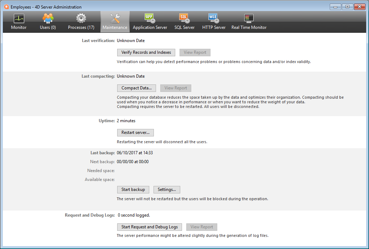The image size is (369, 249).
Task: Open the Real Time Monitor icon
Action: click(249, 18)
